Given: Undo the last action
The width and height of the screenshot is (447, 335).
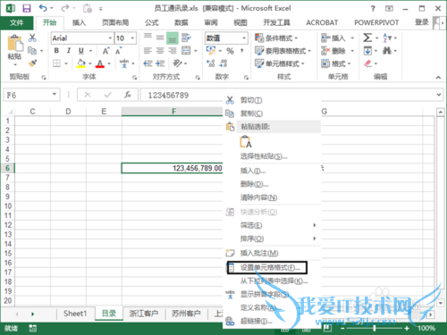Looking at the screenshot, I should point(43,8).
